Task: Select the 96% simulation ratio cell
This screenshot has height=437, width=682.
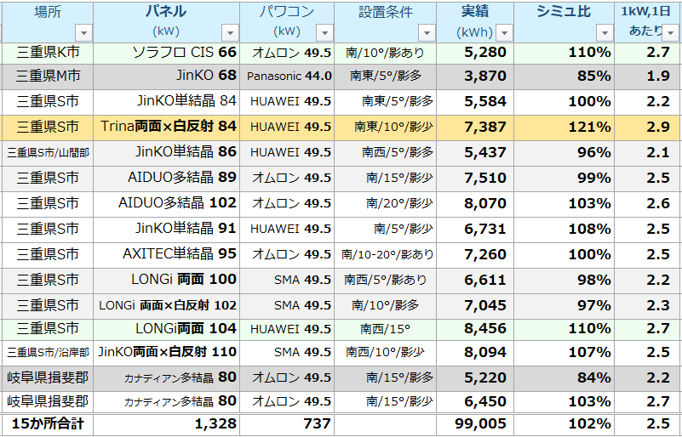Action: click(x=565, y=152)
